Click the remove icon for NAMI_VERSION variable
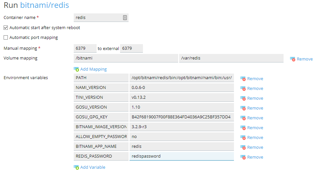Image resolution: width=324 pixels, height=172 pixels. click(243, 88)
